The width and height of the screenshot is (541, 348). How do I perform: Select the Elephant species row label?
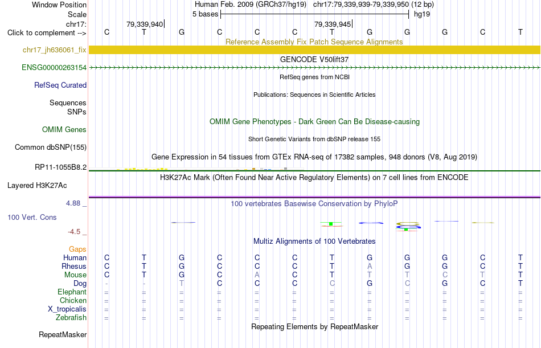coord(72,292)
